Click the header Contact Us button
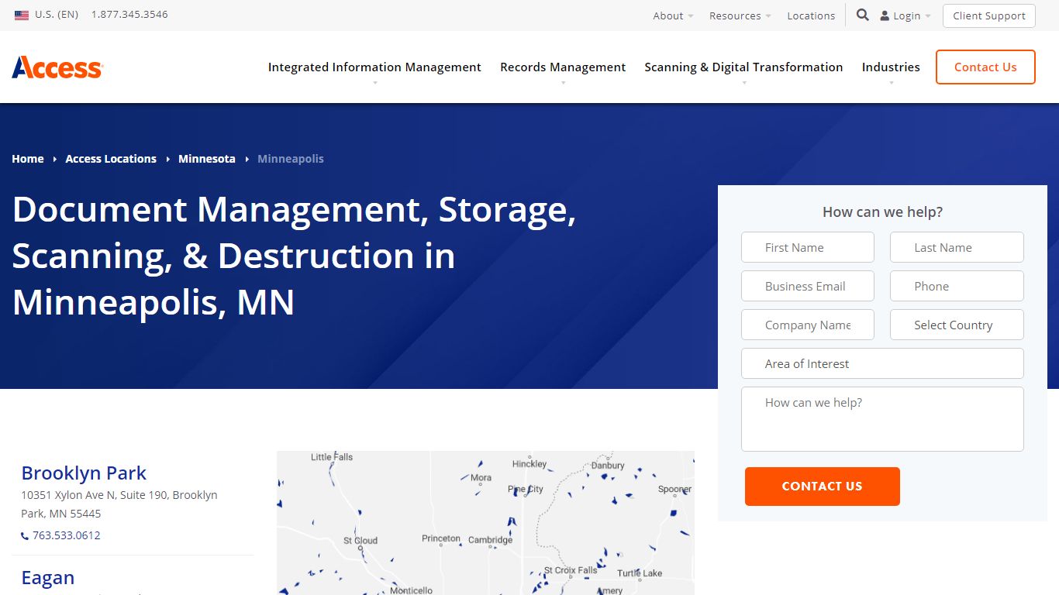The height and width of the screenshot is (595, 1059). tap(985, 67)
